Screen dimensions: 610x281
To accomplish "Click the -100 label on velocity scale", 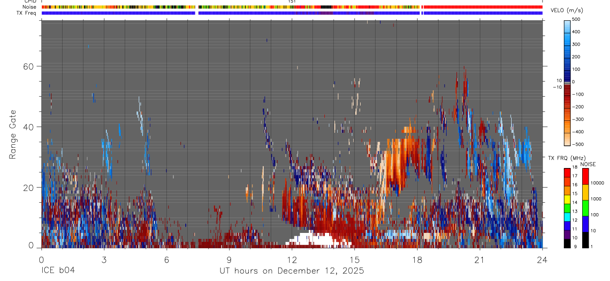I will (x=578, y=94).
